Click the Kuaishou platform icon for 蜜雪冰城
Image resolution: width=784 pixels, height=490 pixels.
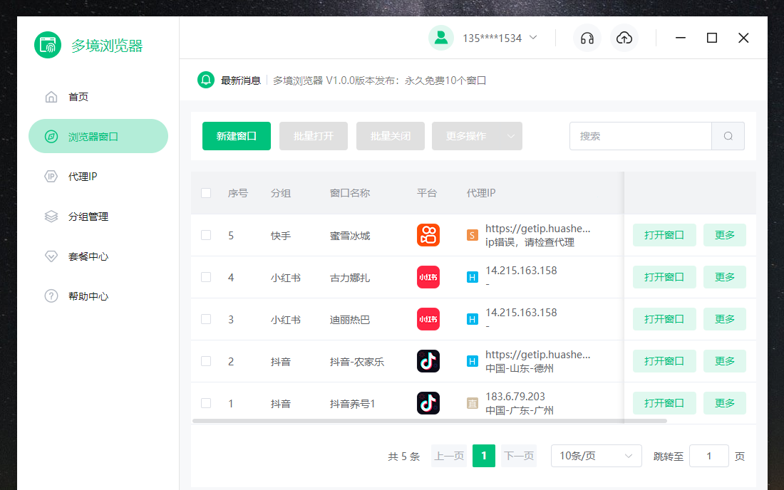coord(428,235)
